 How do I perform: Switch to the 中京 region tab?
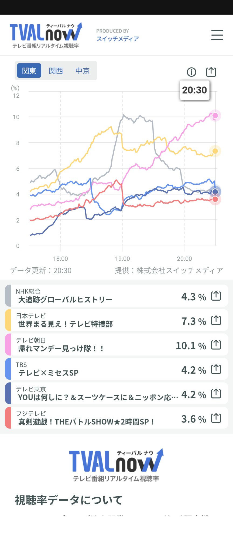83,71
